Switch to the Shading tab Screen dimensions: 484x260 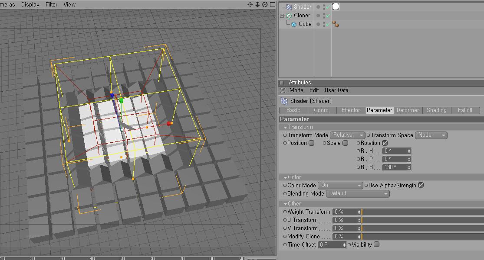pos(436,110)
